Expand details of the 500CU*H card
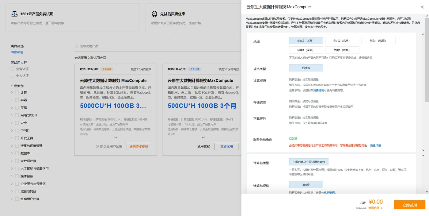Screen dimensions: 429x216 (203, 138)
